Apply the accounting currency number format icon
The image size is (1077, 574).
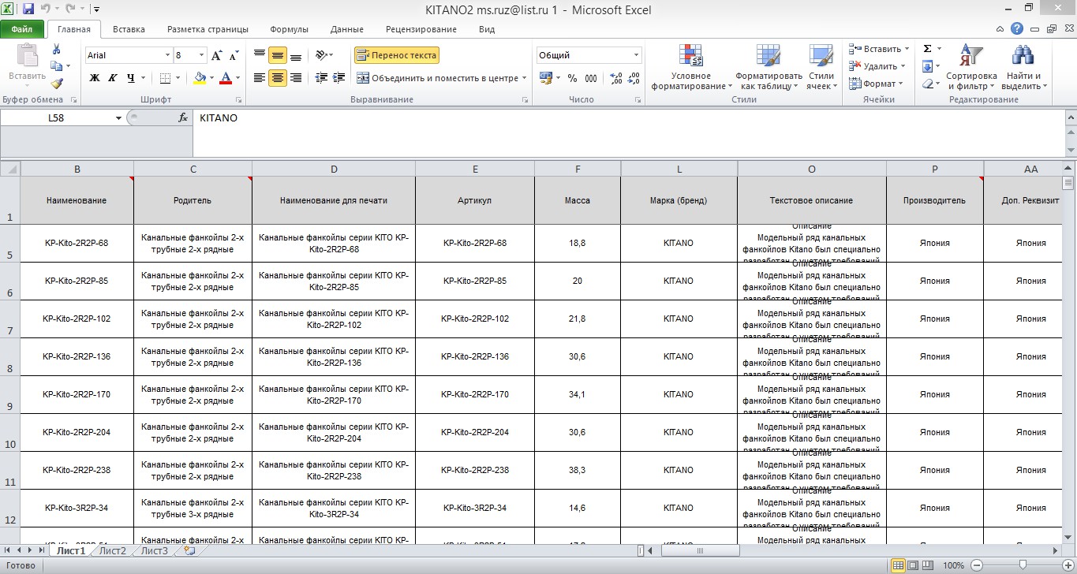coord(545,78)
